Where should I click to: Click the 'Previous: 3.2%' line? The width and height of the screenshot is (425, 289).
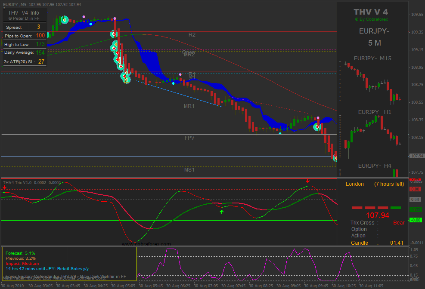[21, 258]
